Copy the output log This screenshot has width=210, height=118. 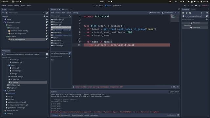172,92
